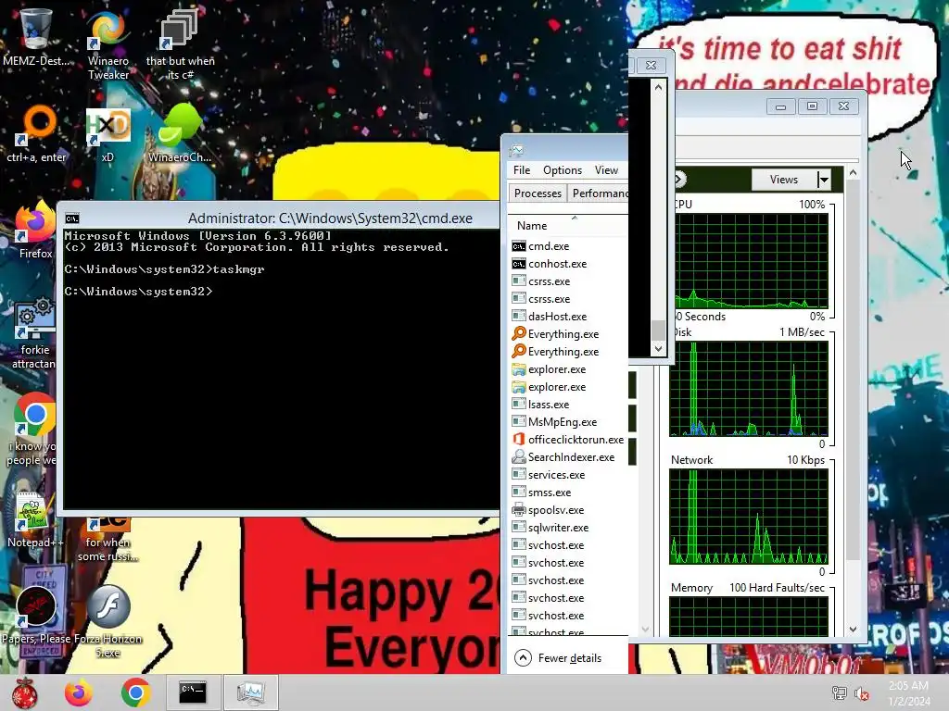Click the Task Manager title bar icon
Image resolution: width=949 pixels, height=711 pixels.
click(x=516, y=150)
